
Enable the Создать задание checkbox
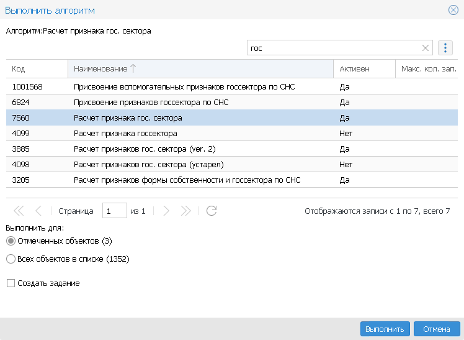pos(11,283)
